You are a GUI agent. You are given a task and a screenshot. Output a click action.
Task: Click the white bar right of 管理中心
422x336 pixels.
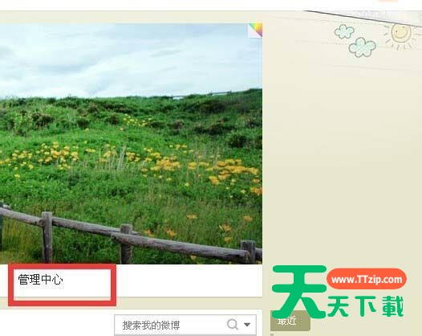tap(189, 281)
